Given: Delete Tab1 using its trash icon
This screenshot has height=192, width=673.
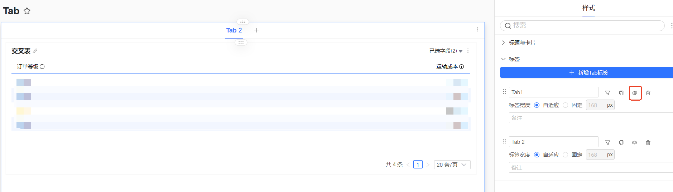Looking at the screenshot, I should pyautogui.click(x=648, y=93).
